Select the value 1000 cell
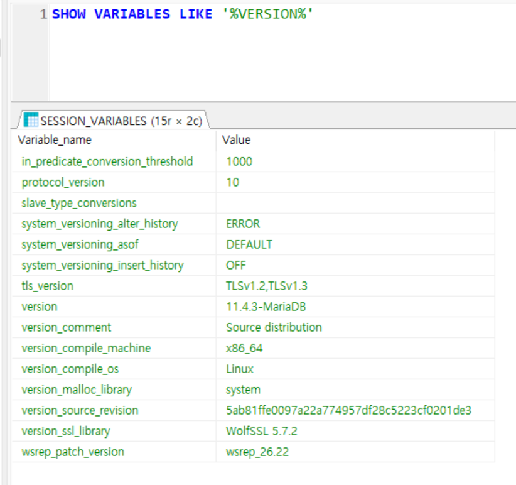 point(355,161)
